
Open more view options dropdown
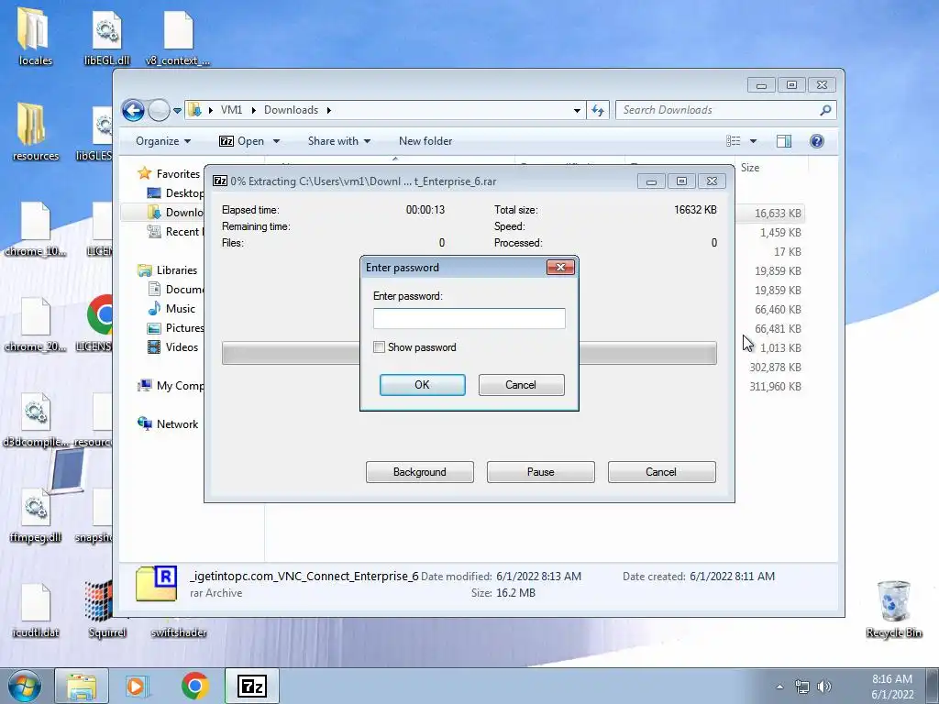click(754, 141)
